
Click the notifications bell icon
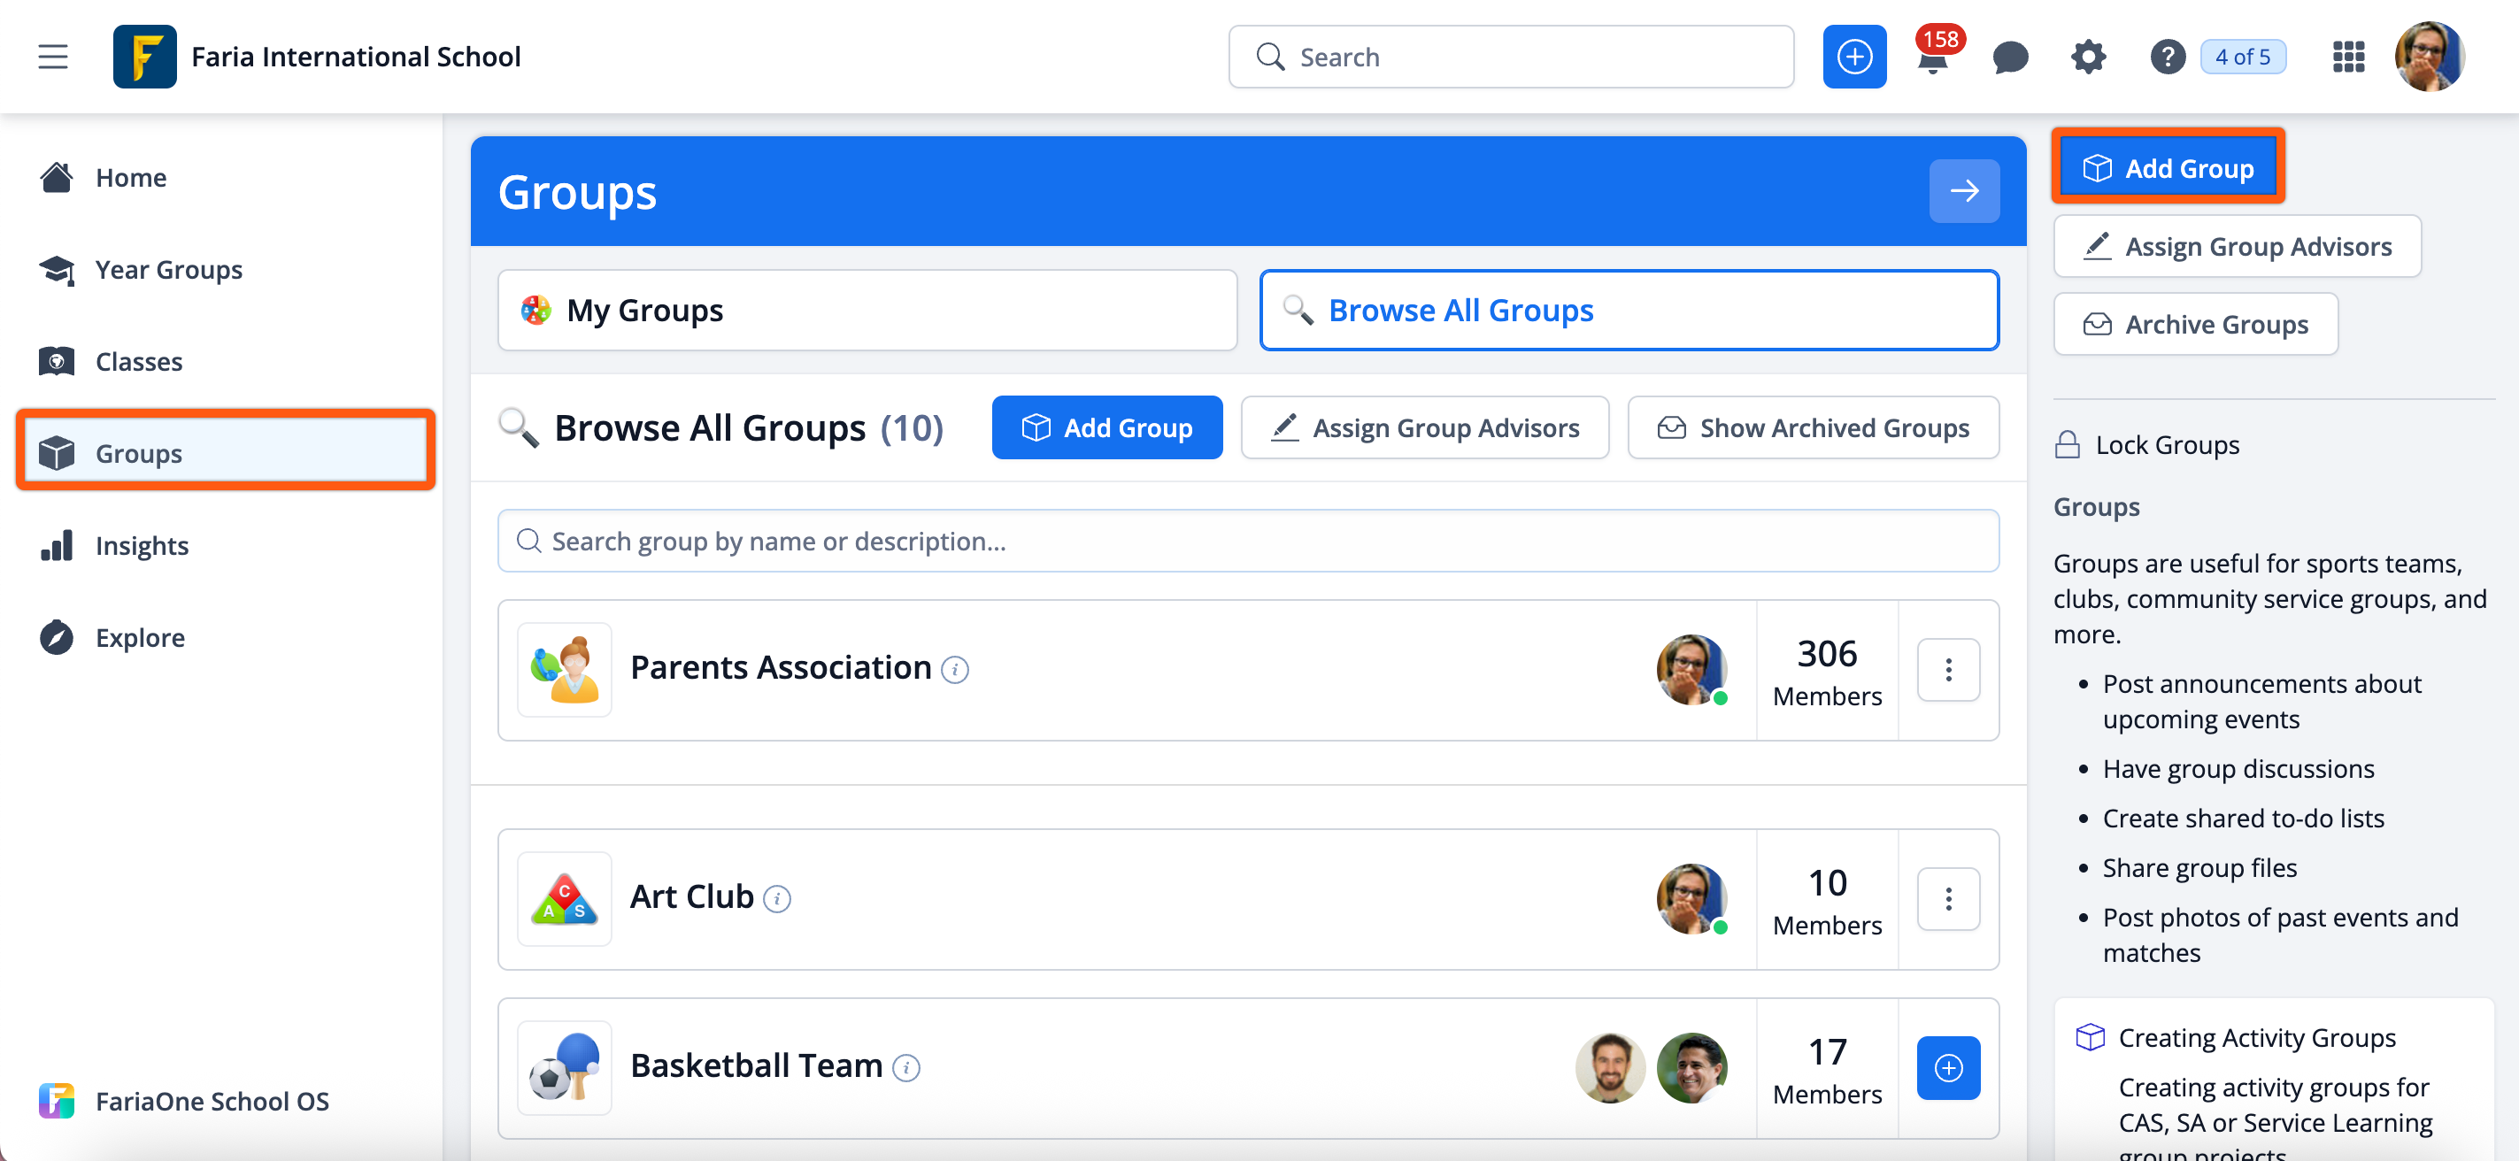[1932, 60]
